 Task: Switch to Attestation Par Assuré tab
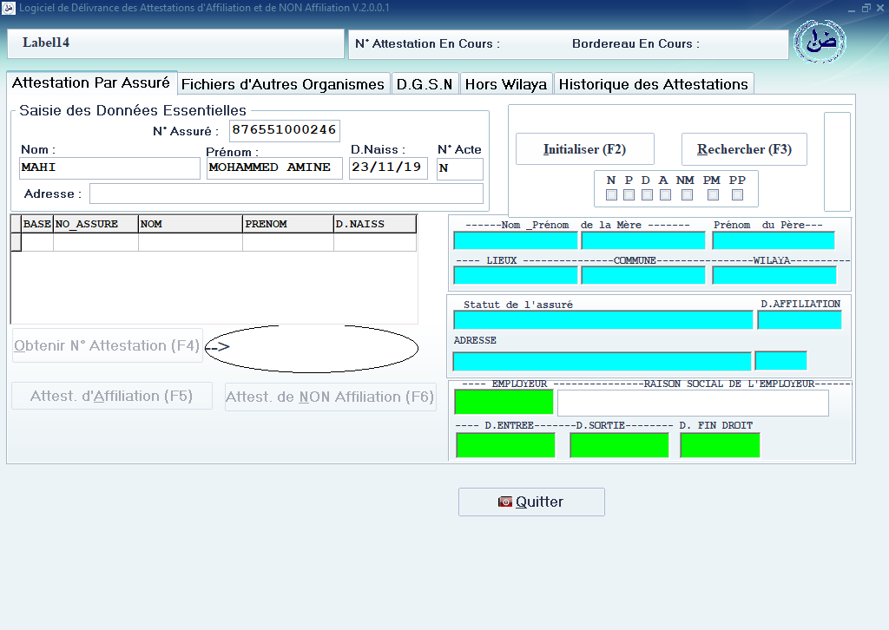coord(91,82)
